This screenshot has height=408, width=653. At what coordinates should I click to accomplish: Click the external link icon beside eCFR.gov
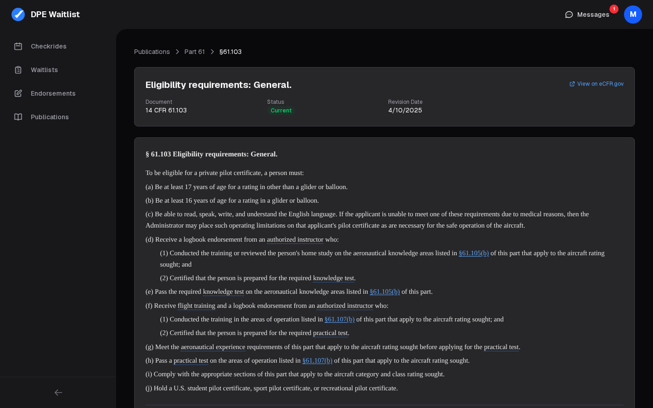pyautogui.click(x=572, y=84)
